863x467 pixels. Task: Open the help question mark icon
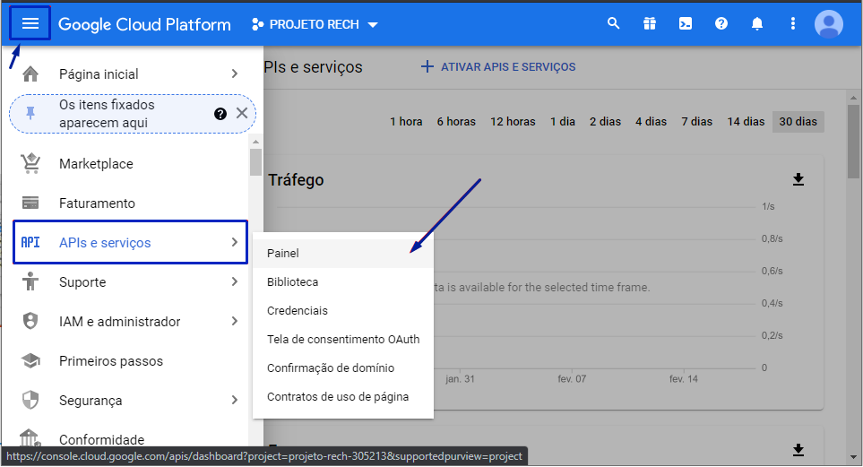[x=721, y=24]
